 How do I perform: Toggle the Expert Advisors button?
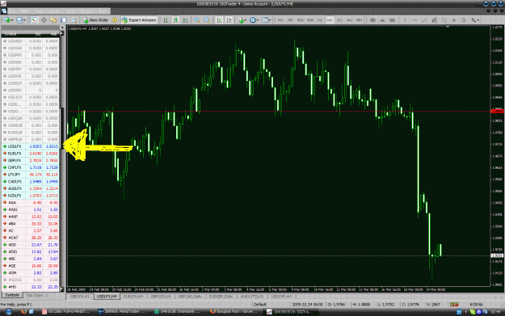[x=139, y=20]
